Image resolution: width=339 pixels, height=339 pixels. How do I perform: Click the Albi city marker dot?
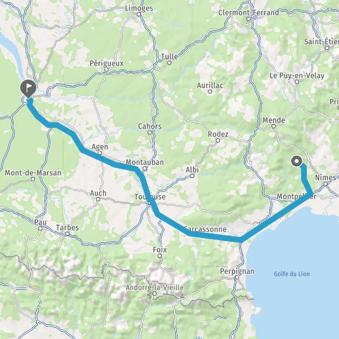point(192,176)
